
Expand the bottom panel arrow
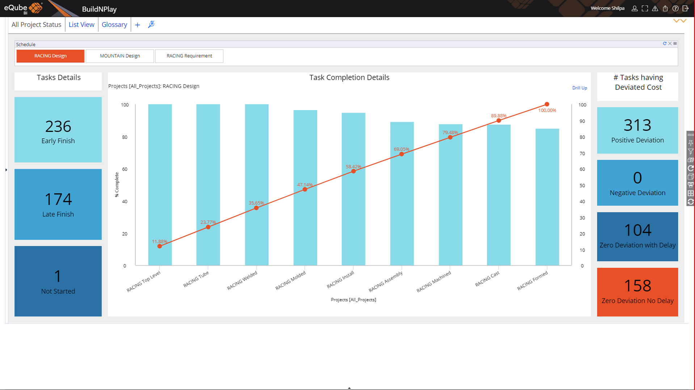349,388
